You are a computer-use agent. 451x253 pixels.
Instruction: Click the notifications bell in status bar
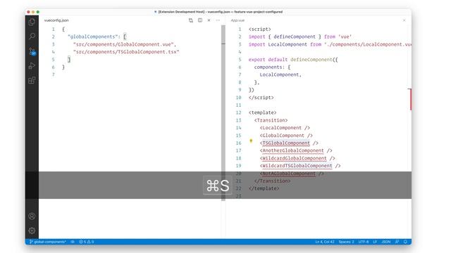(x=405, y=242)
